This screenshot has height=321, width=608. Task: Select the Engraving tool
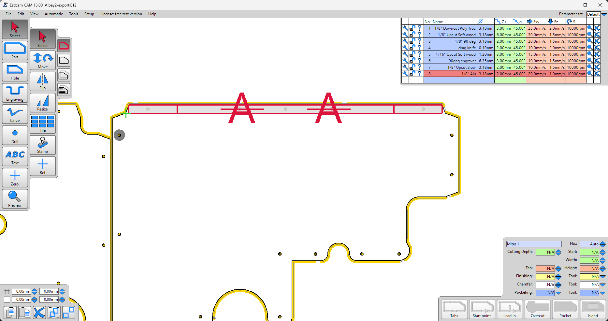15,93
